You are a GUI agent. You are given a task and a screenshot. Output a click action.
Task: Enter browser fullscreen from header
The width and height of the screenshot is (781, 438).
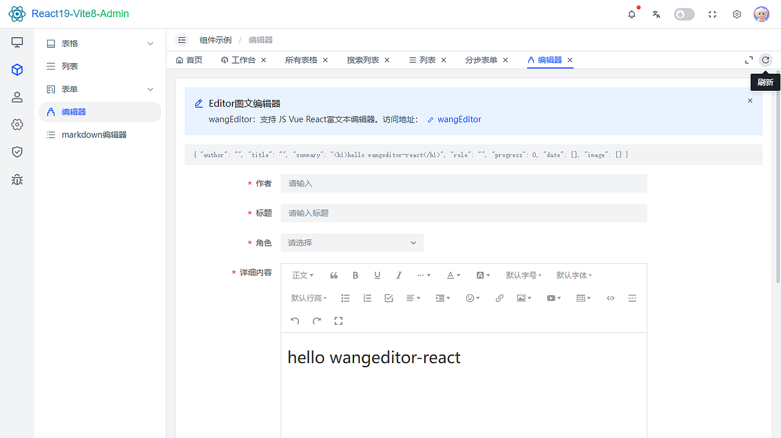click(x=712, y=14)
